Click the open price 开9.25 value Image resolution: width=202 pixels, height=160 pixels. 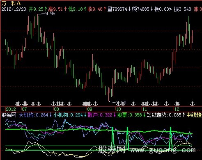point(38,9)
